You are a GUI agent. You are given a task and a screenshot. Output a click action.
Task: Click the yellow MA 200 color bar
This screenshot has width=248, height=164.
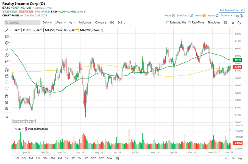coord(79,30)
